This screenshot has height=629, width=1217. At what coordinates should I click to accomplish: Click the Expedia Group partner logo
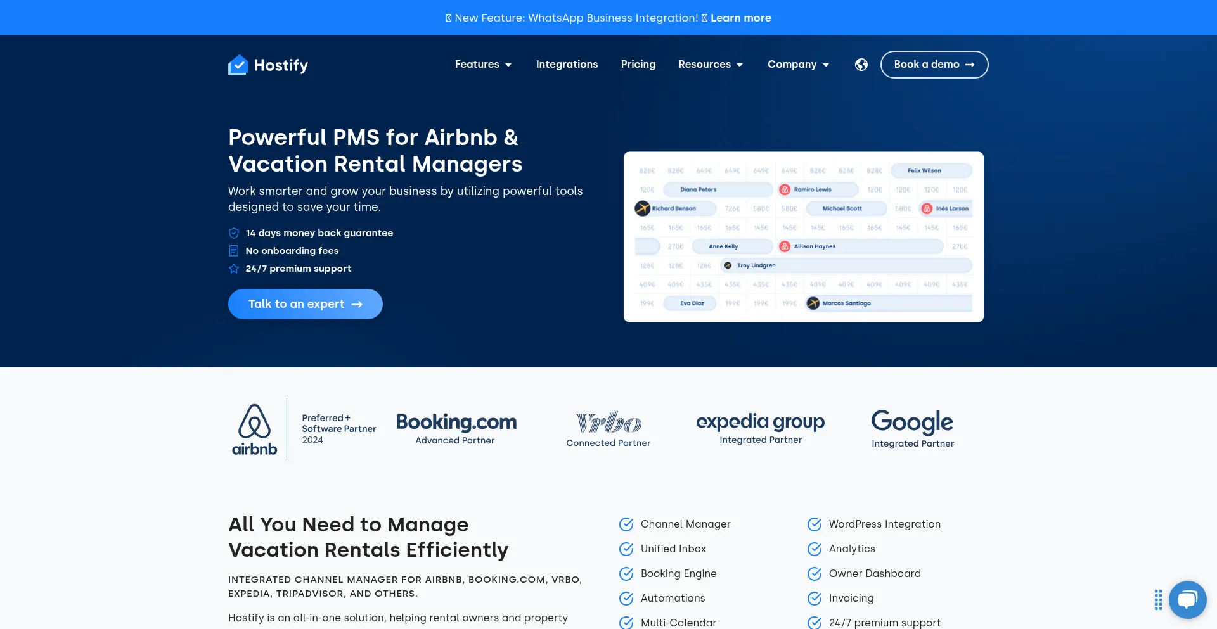(x=760, y=428)
